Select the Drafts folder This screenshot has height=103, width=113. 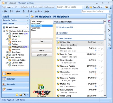pos(14,36)
